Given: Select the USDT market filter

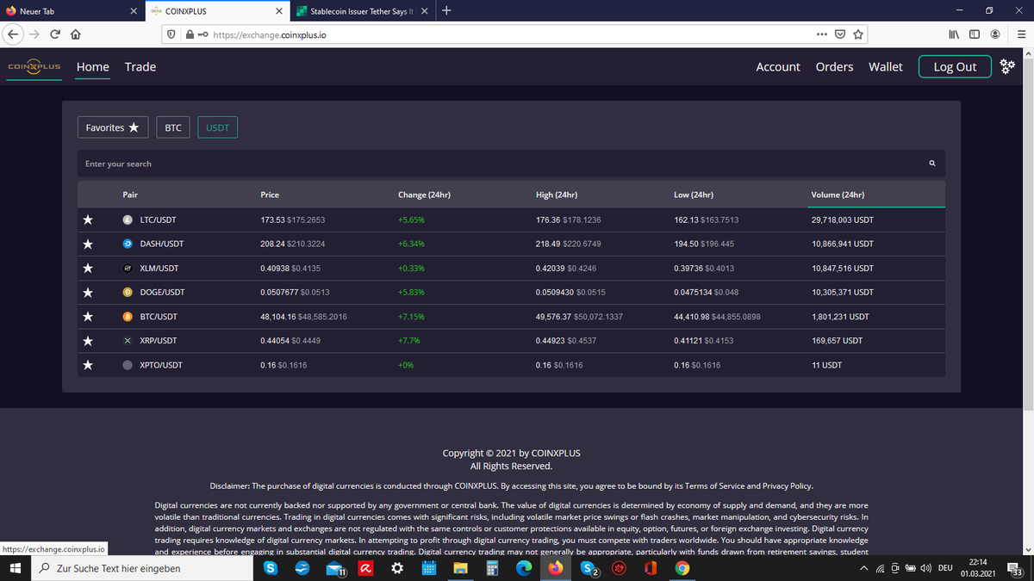Looking at the screenshot, I should point(218,127).
